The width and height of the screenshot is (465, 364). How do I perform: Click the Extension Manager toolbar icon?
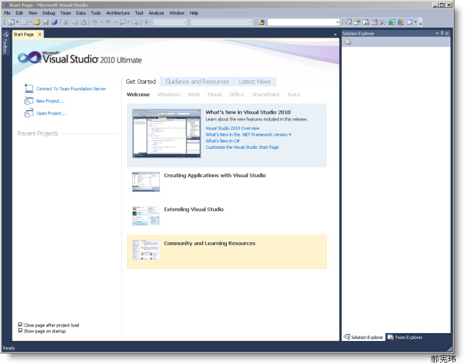tap(401, 22)
